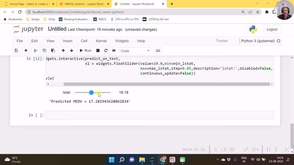The width and height of the screenshot is (294, 165).
Task: Open the Edit menu
Action: click(34, 41)
